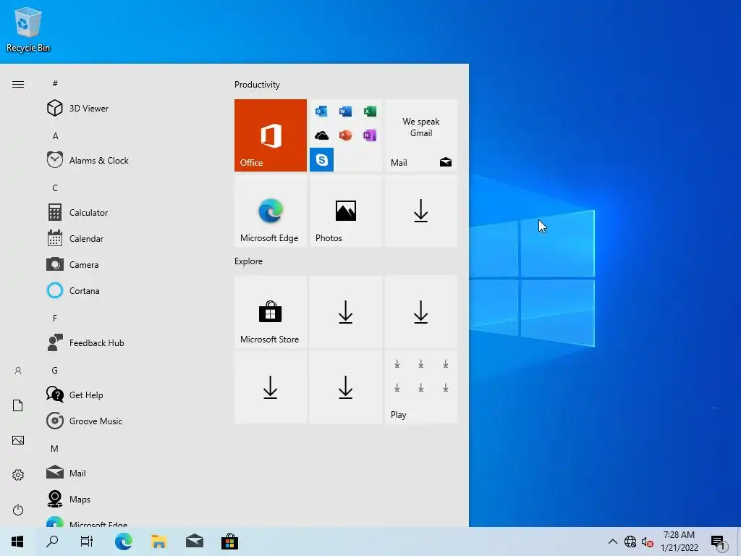Click the downloading tile right of Microsoft Store
The image size is (741, 556).
[345, 313]
